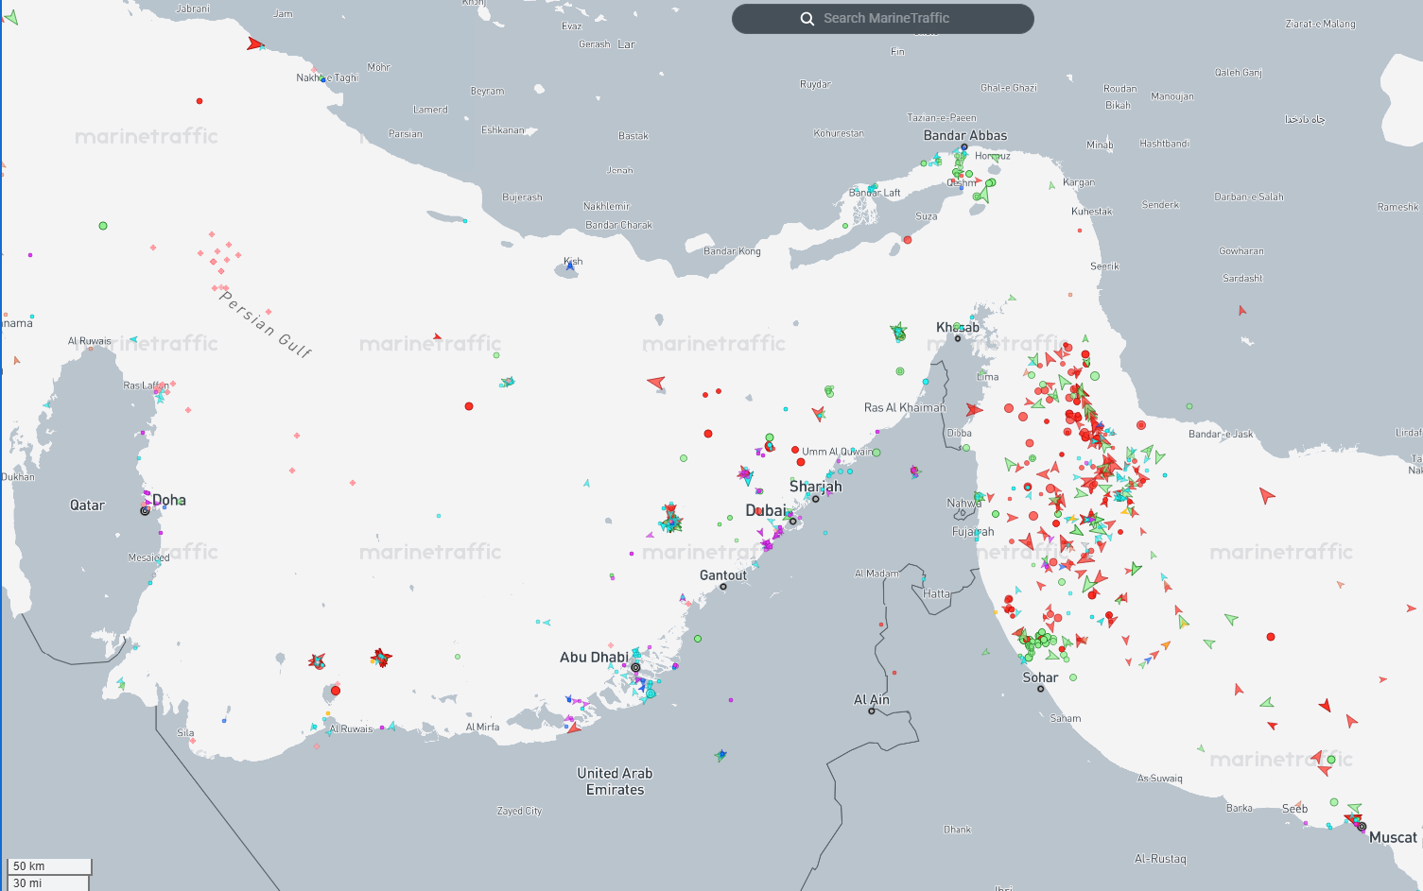Image resolution: width=1423 pixels, height=891 pixels.
Task: Select the red vessel below Sardasht
Action: [1242, 310]
